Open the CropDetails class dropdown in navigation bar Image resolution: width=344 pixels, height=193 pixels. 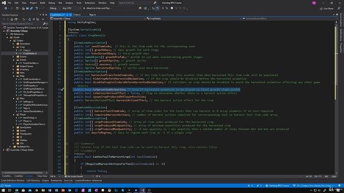pos(193,19)
